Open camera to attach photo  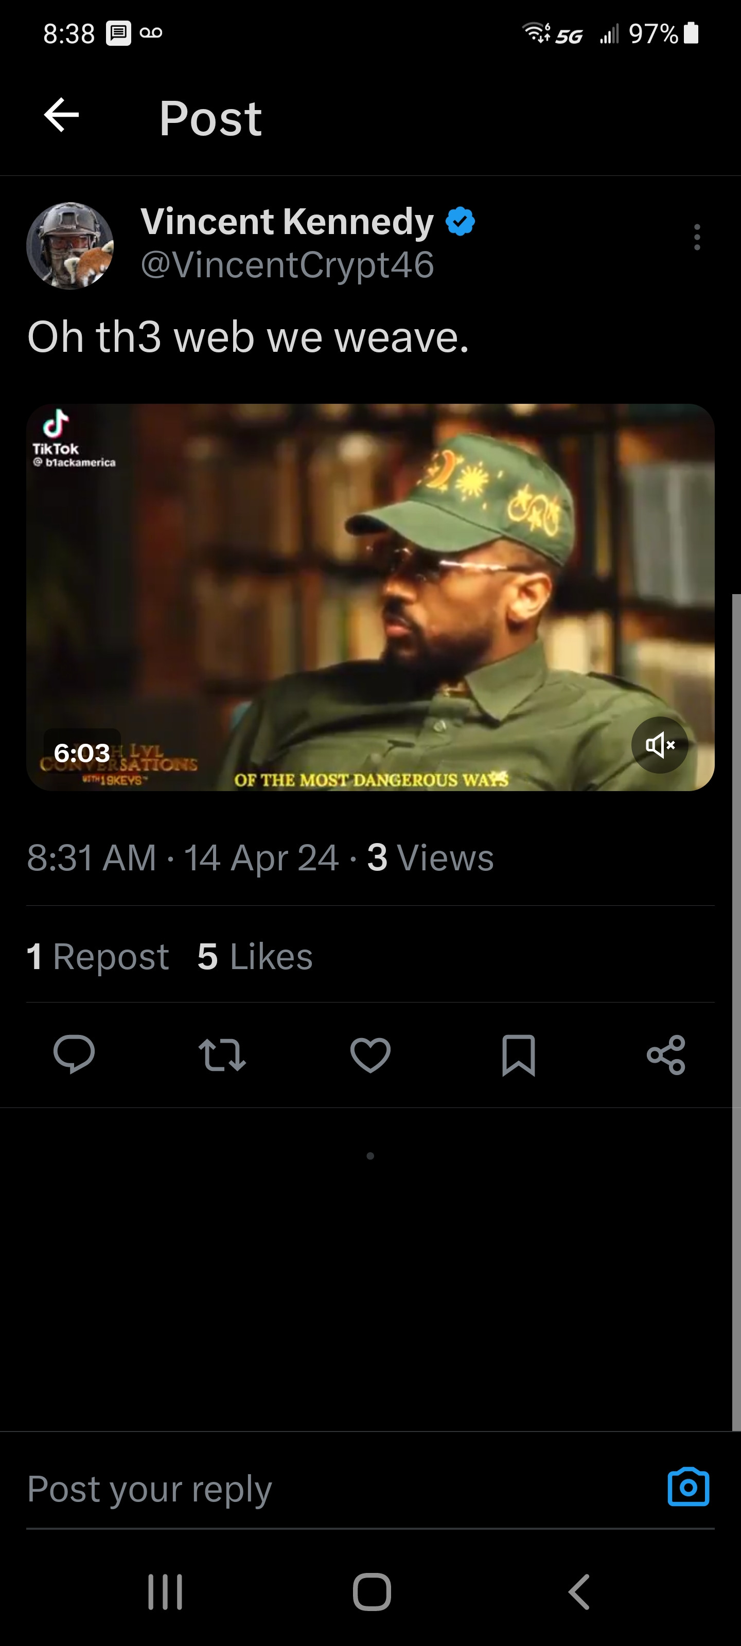click(688, 1488)
